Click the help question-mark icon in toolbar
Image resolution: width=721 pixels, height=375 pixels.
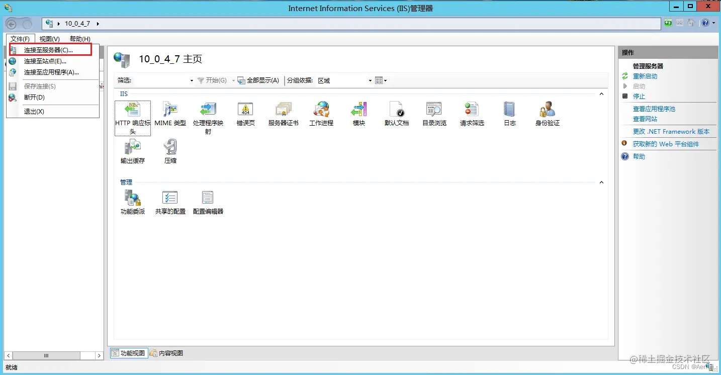(x=705, y=23)
